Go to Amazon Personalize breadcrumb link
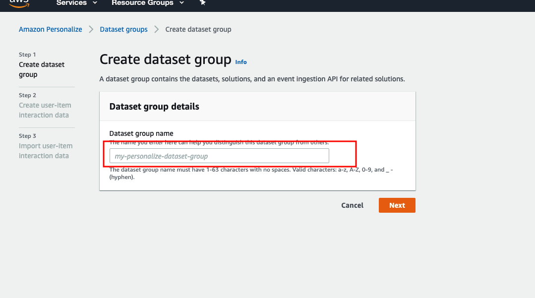Screen dimensions: 535x298 (x=50, y=29)
